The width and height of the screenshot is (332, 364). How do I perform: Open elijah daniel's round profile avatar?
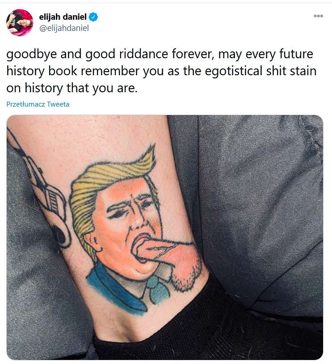click(x=20, y=22)
